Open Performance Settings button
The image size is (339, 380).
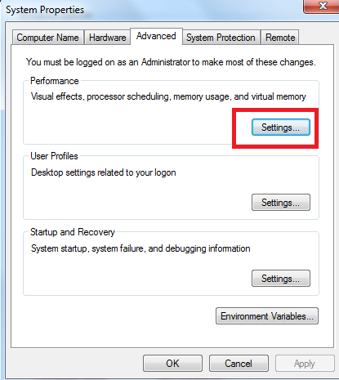(x=281, y=127)
